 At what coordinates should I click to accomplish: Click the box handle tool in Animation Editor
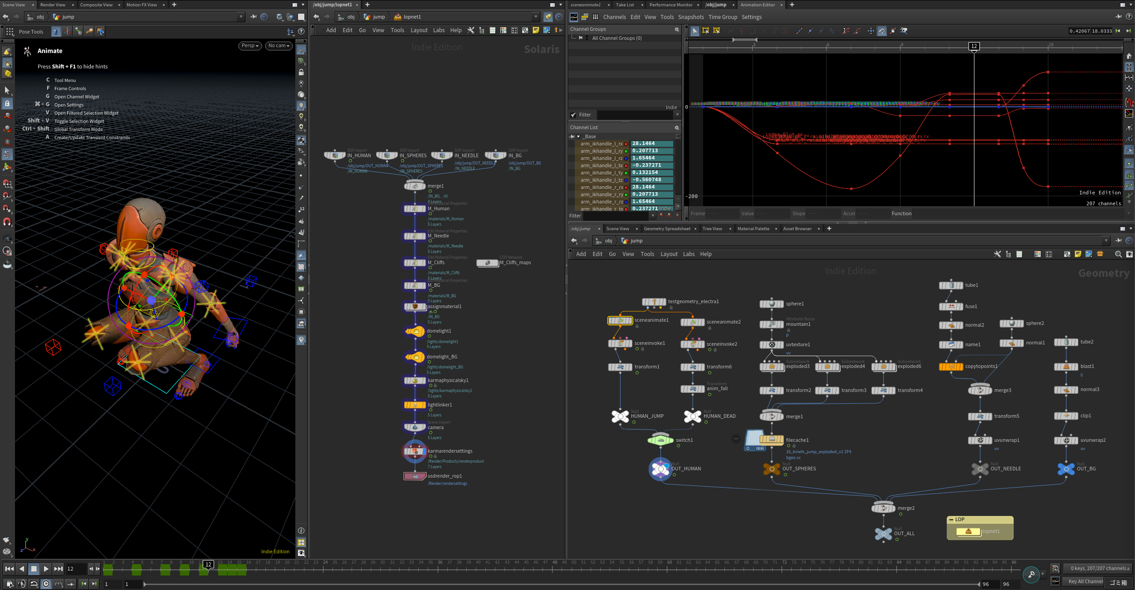[x=705, y=31]
